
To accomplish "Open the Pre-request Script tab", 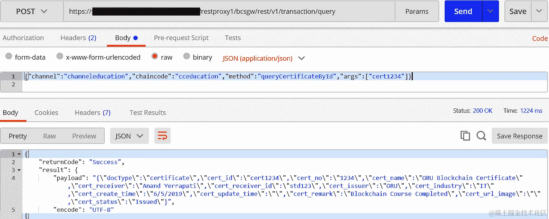I will (181, 38).
